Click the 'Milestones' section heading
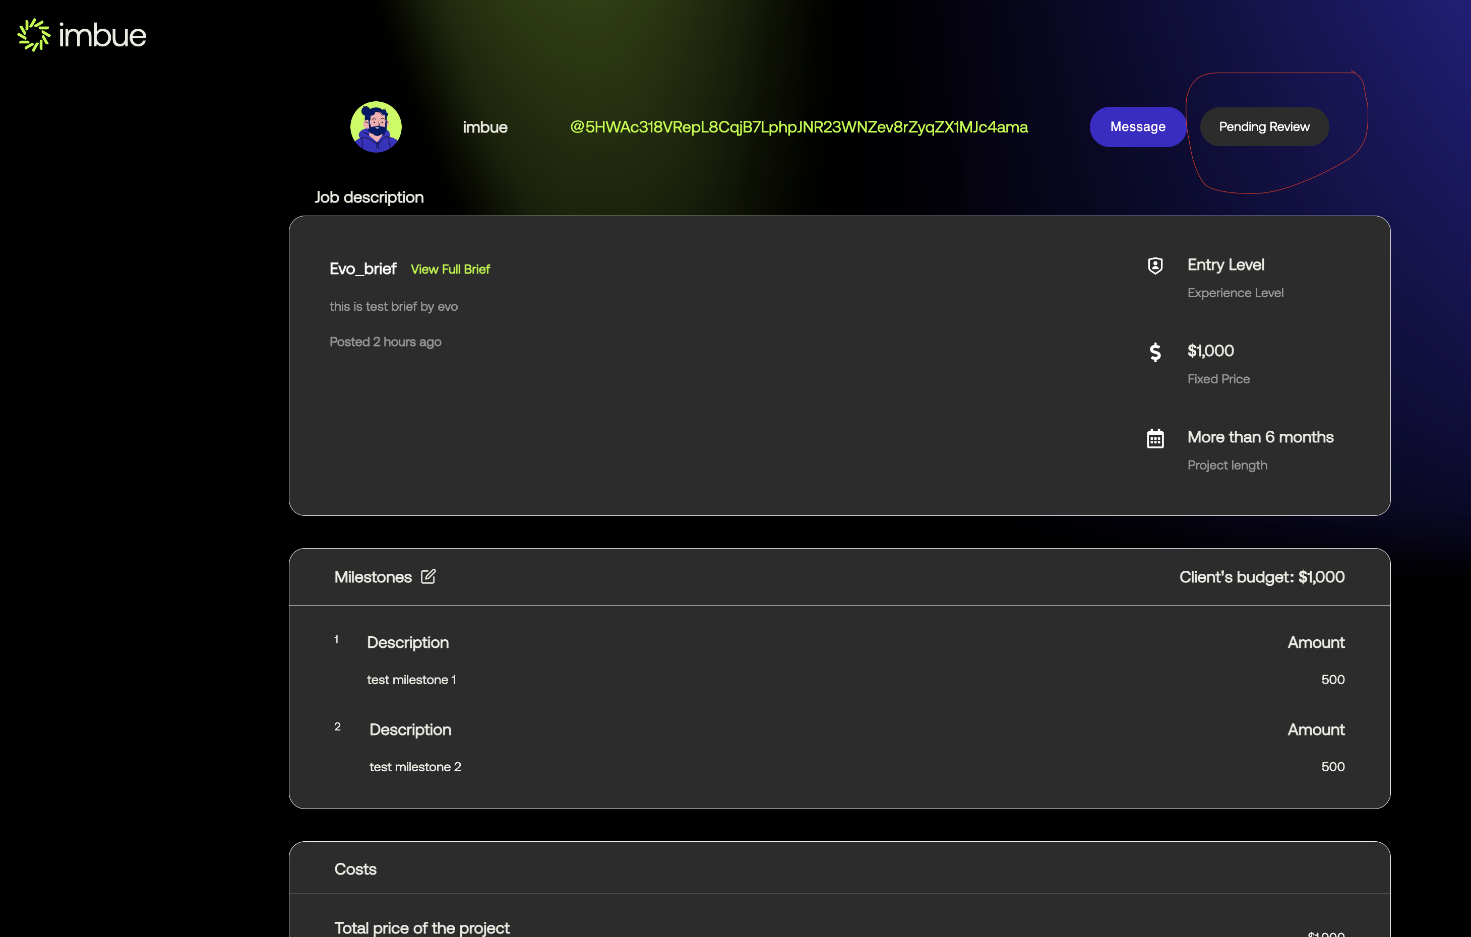This screenshot has width=1471, height=937. pos(373,577)
